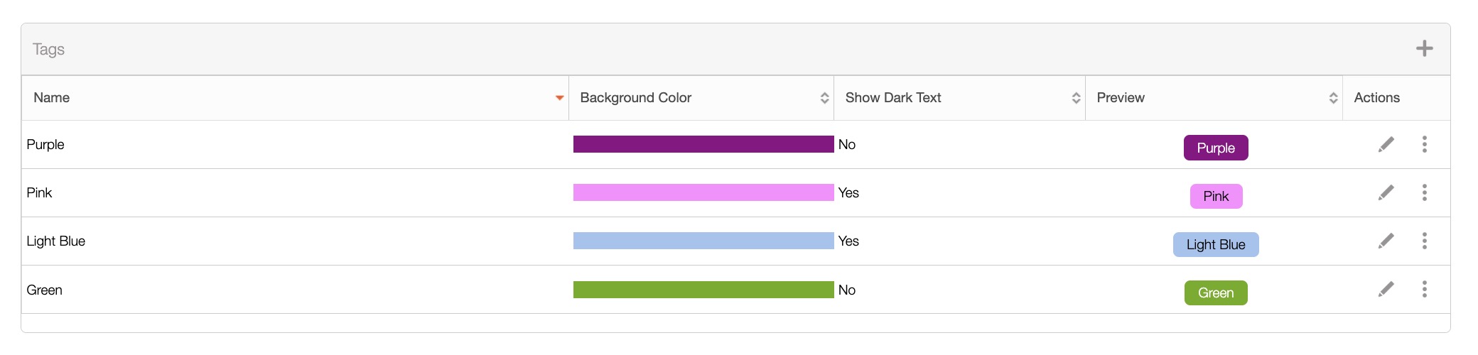Edit the Purple tag with pencil icon
The image size is (1478, 355).
point(1386,145)
